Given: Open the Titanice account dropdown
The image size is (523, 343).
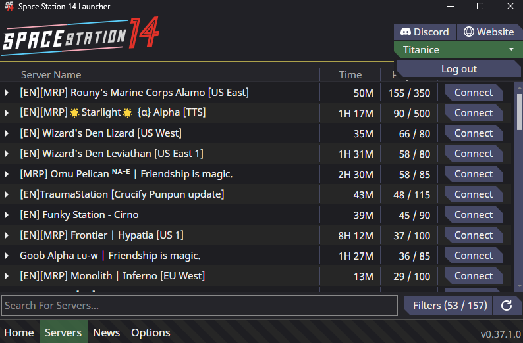Looking at the screenshot, I should (x=458, y=49).
